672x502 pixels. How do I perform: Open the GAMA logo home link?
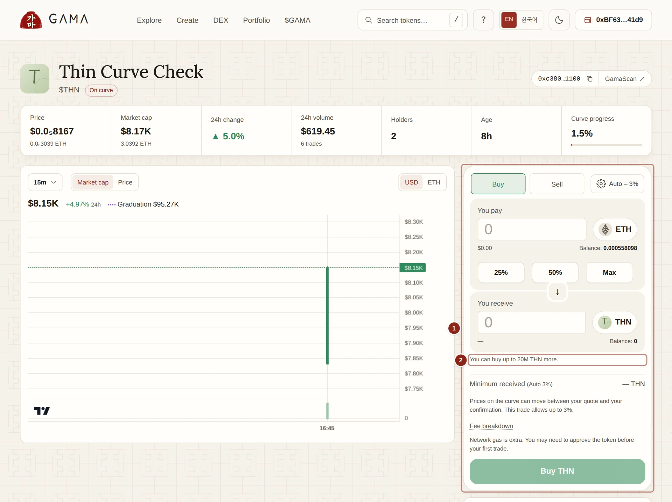click(54, 20)
